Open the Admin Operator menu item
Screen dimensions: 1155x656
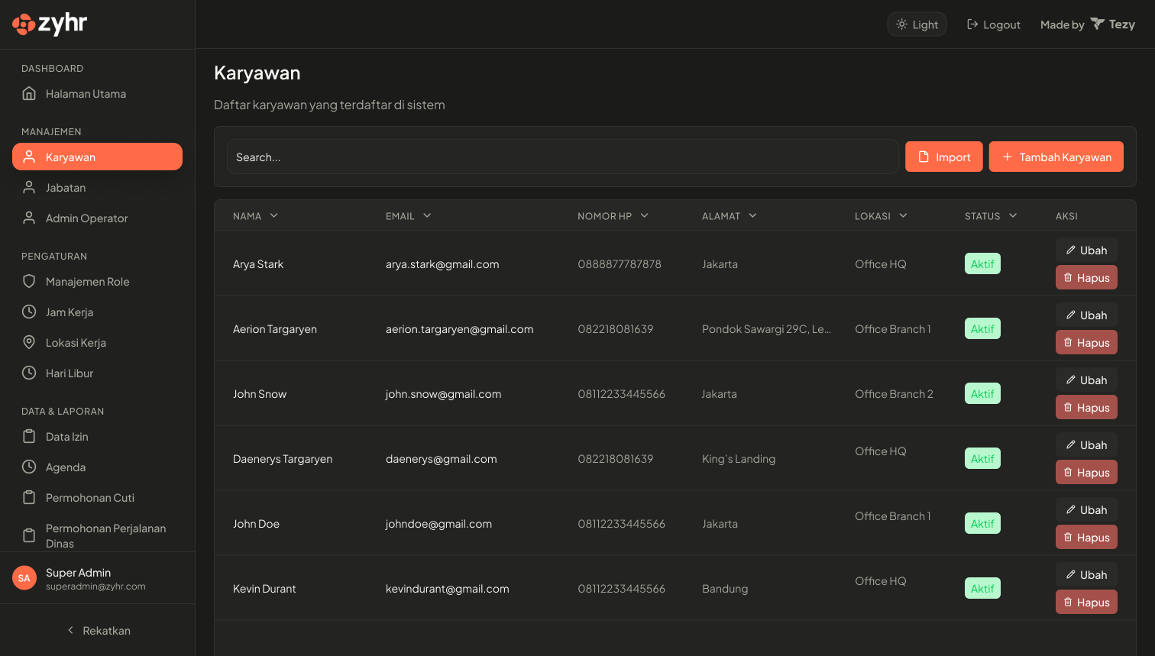tap(86, 218)
